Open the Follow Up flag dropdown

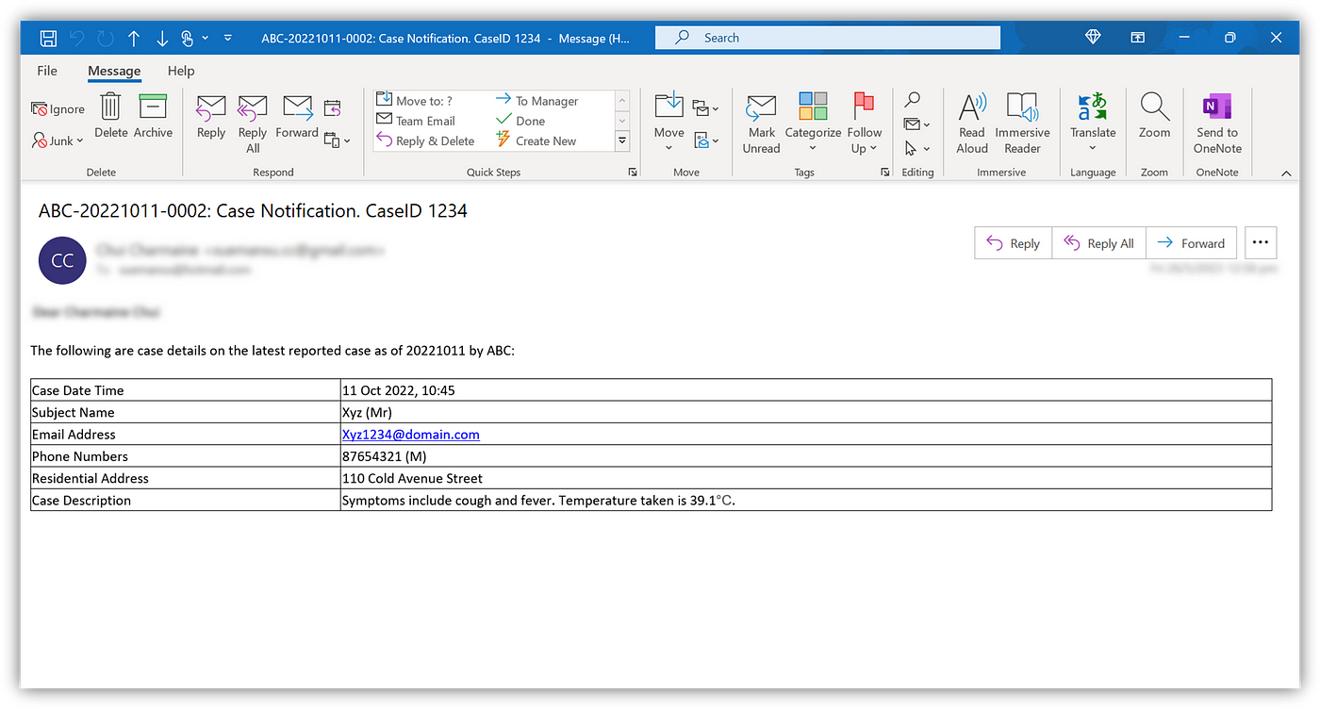(x=865, y=124)
